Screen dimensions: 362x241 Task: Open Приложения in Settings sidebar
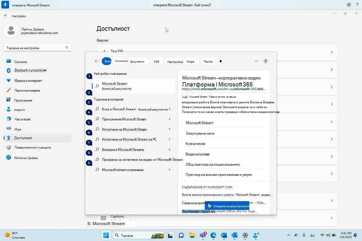(37, 100)
